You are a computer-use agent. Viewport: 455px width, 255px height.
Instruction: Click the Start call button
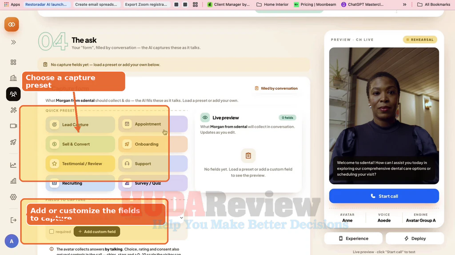384,196
